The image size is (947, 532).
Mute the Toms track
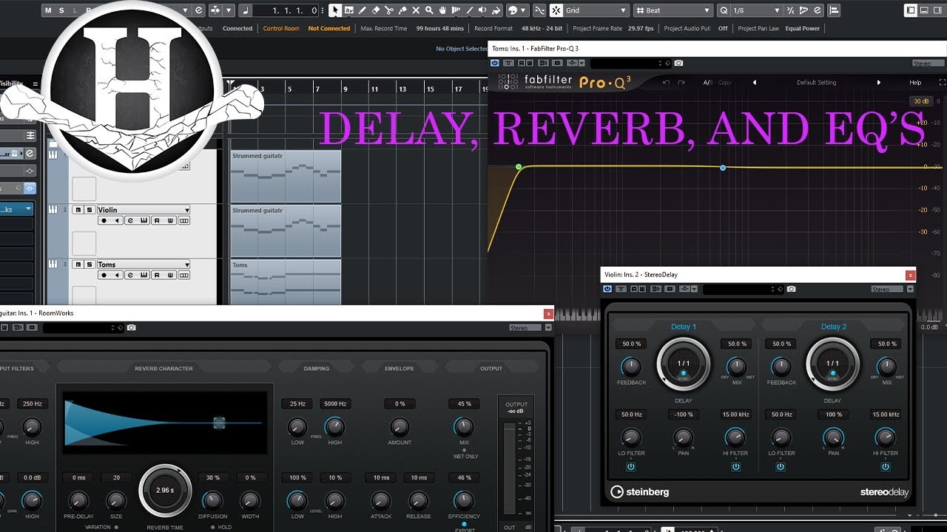[78, 264]
